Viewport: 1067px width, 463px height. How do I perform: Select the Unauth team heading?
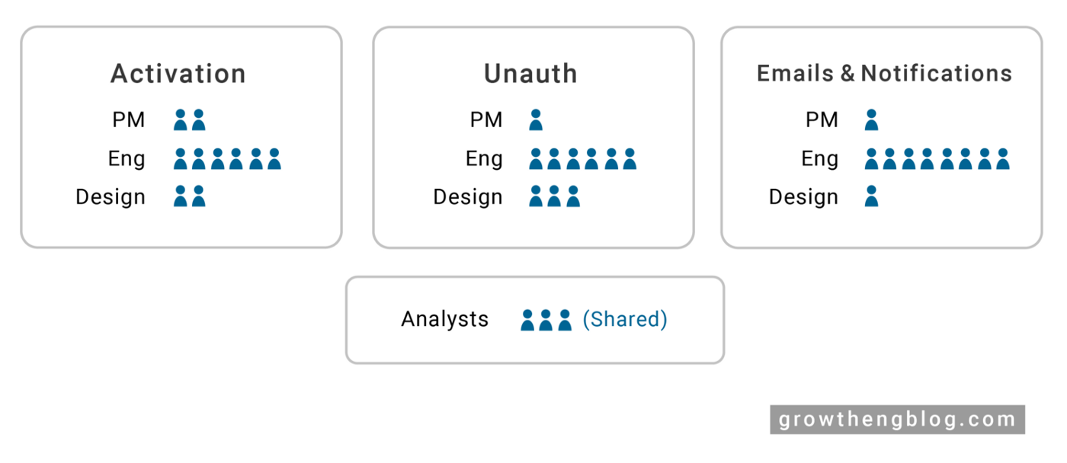click(530, 74)
